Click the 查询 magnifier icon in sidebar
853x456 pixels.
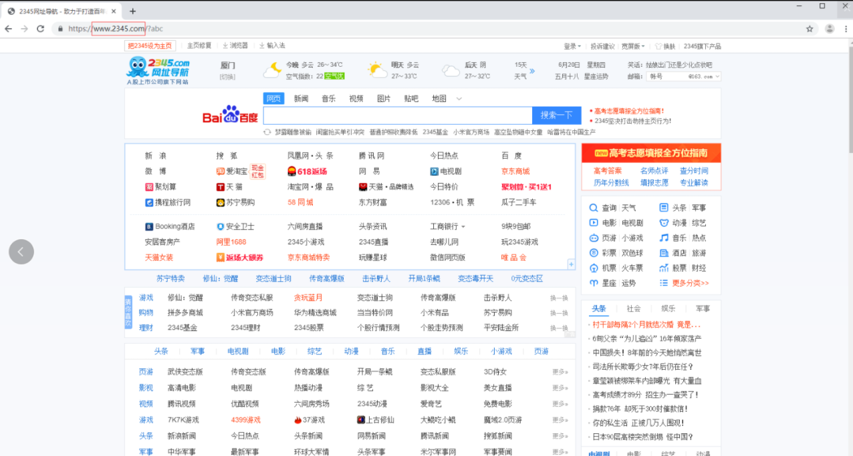[594, 208]
